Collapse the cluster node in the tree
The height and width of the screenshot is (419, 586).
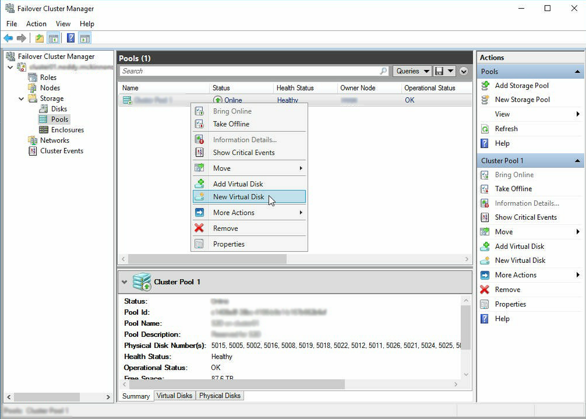coord(10,67)
